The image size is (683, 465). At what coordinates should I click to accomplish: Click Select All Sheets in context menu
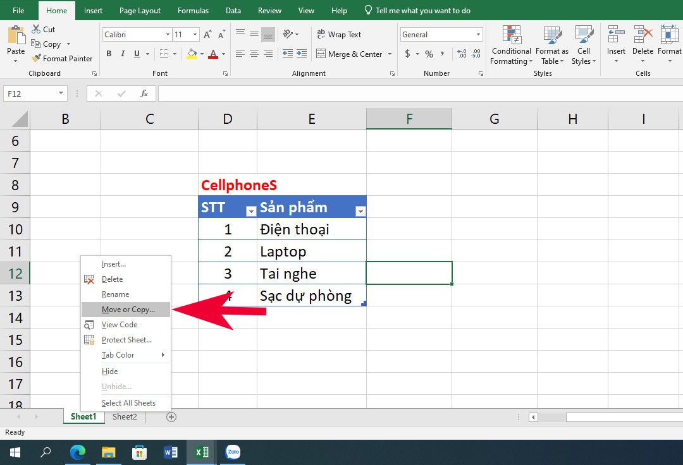128,402
